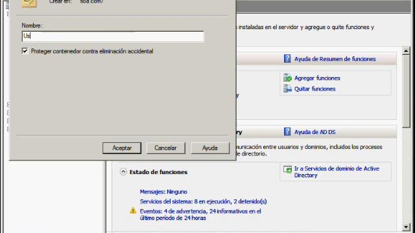Click the Ir a Servicios de dominio icon

287,169
